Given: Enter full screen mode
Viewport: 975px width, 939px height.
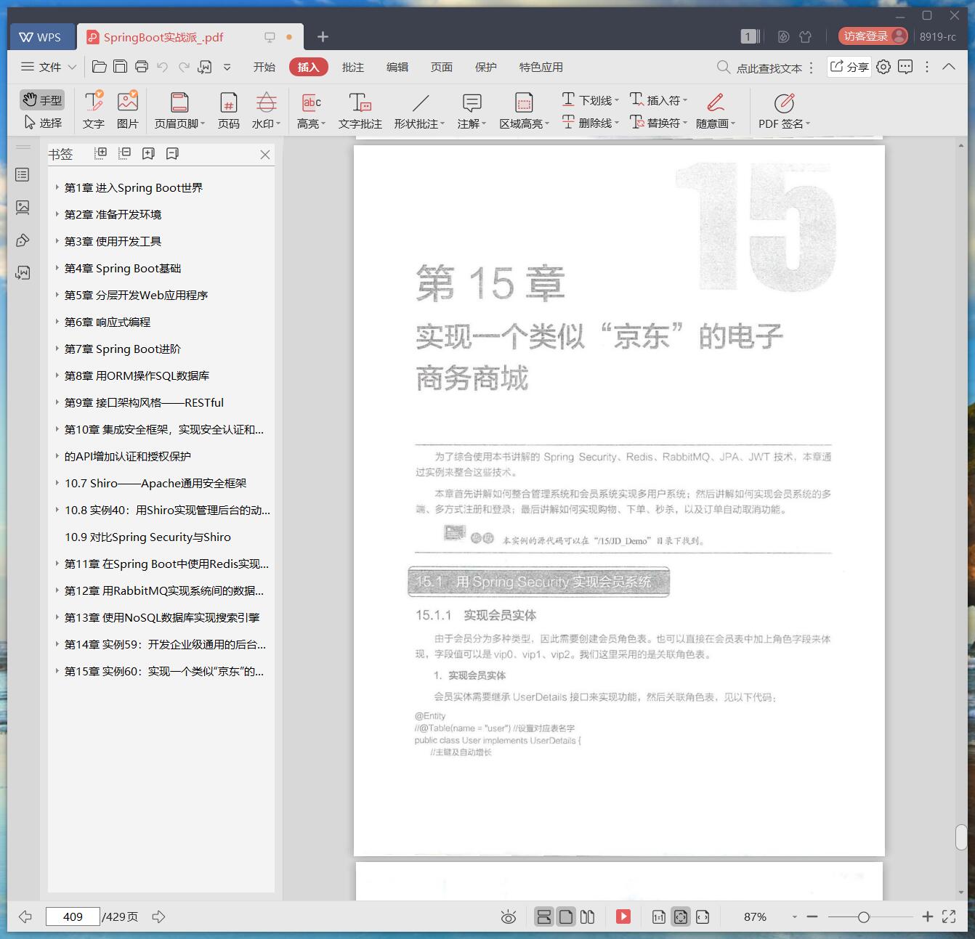Looking at the screenshot, I should 949,916.
